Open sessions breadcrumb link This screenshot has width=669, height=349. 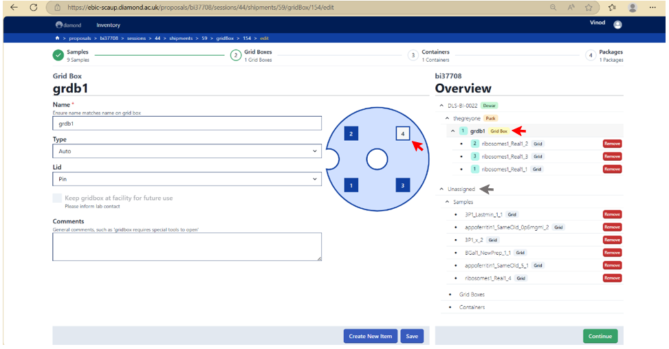(x=136, y=38)
